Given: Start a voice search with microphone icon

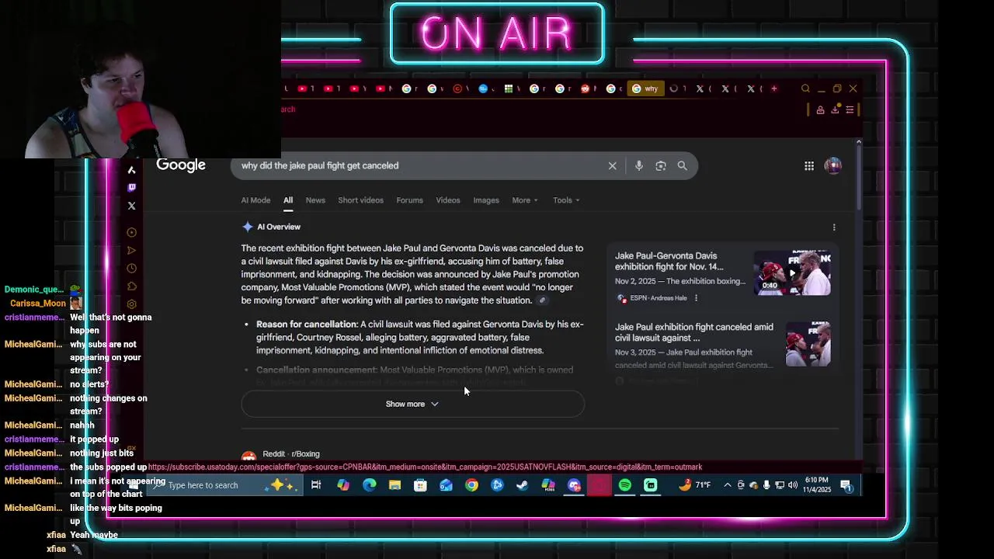Looking at the screenshot, I should (638, 165).
